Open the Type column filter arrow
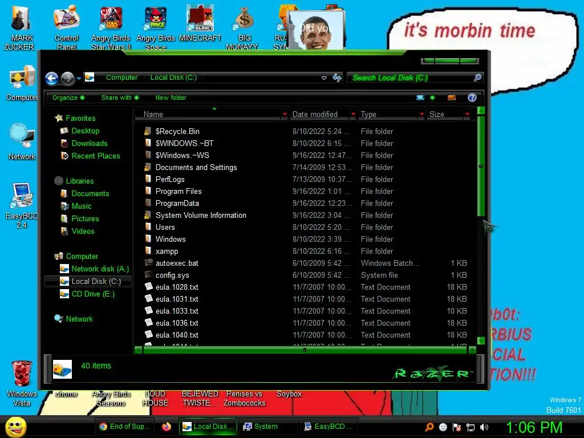This screenshot has height=438, width=584. (x=421, y=114)
